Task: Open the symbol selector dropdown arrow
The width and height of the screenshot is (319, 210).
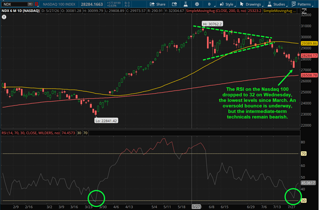Action: 30,4
